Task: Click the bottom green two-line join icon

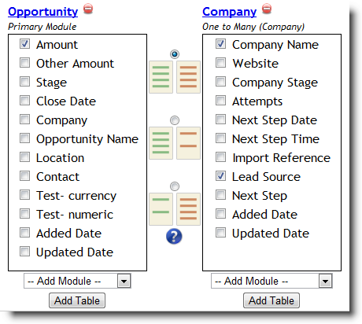Action: (161, 209)
